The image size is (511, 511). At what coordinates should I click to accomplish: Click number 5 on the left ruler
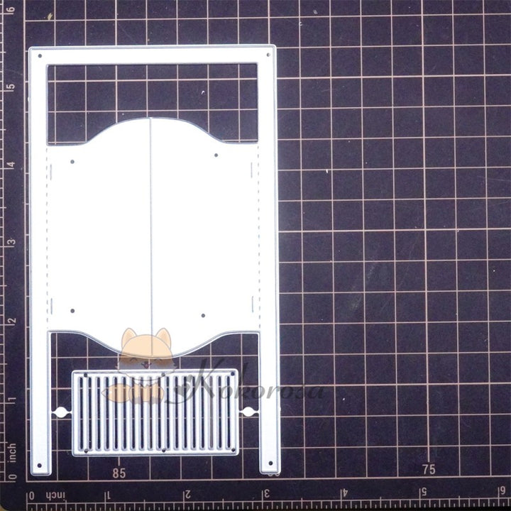tap(11, 87)
